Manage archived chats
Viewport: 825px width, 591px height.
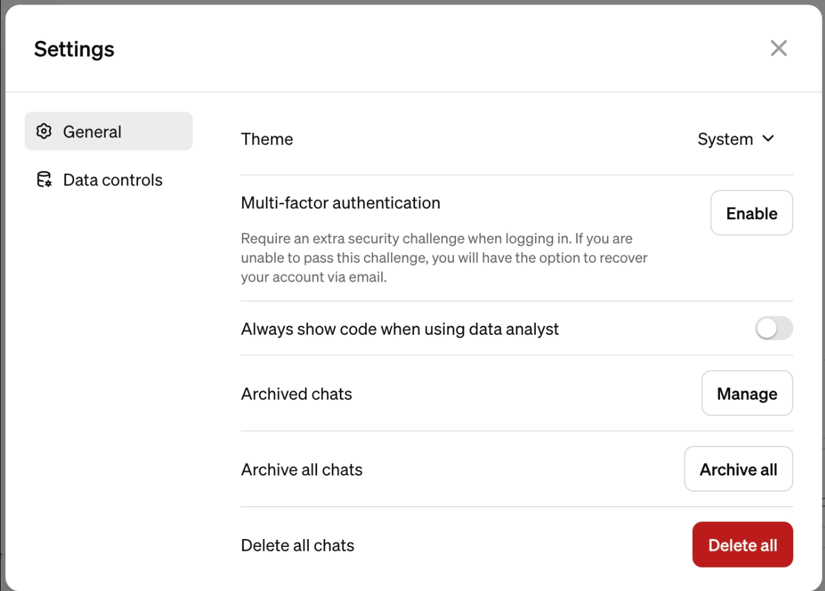(x=747, y=394)
